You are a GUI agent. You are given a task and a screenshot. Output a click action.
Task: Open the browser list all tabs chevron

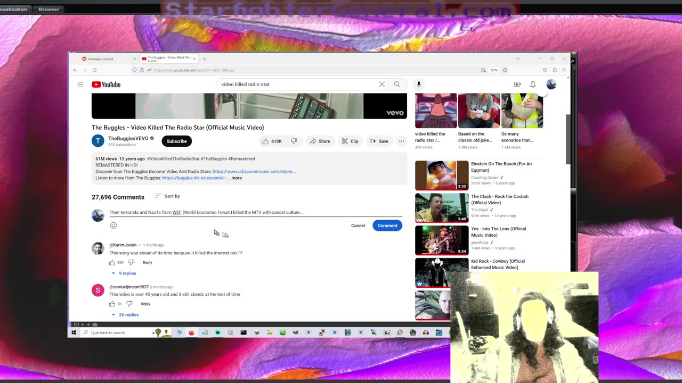point(517,59)
